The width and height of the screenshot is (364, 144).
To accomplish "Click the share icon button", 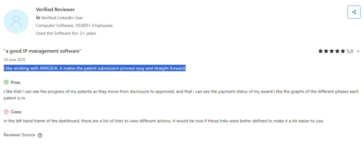I will point(354,12).
